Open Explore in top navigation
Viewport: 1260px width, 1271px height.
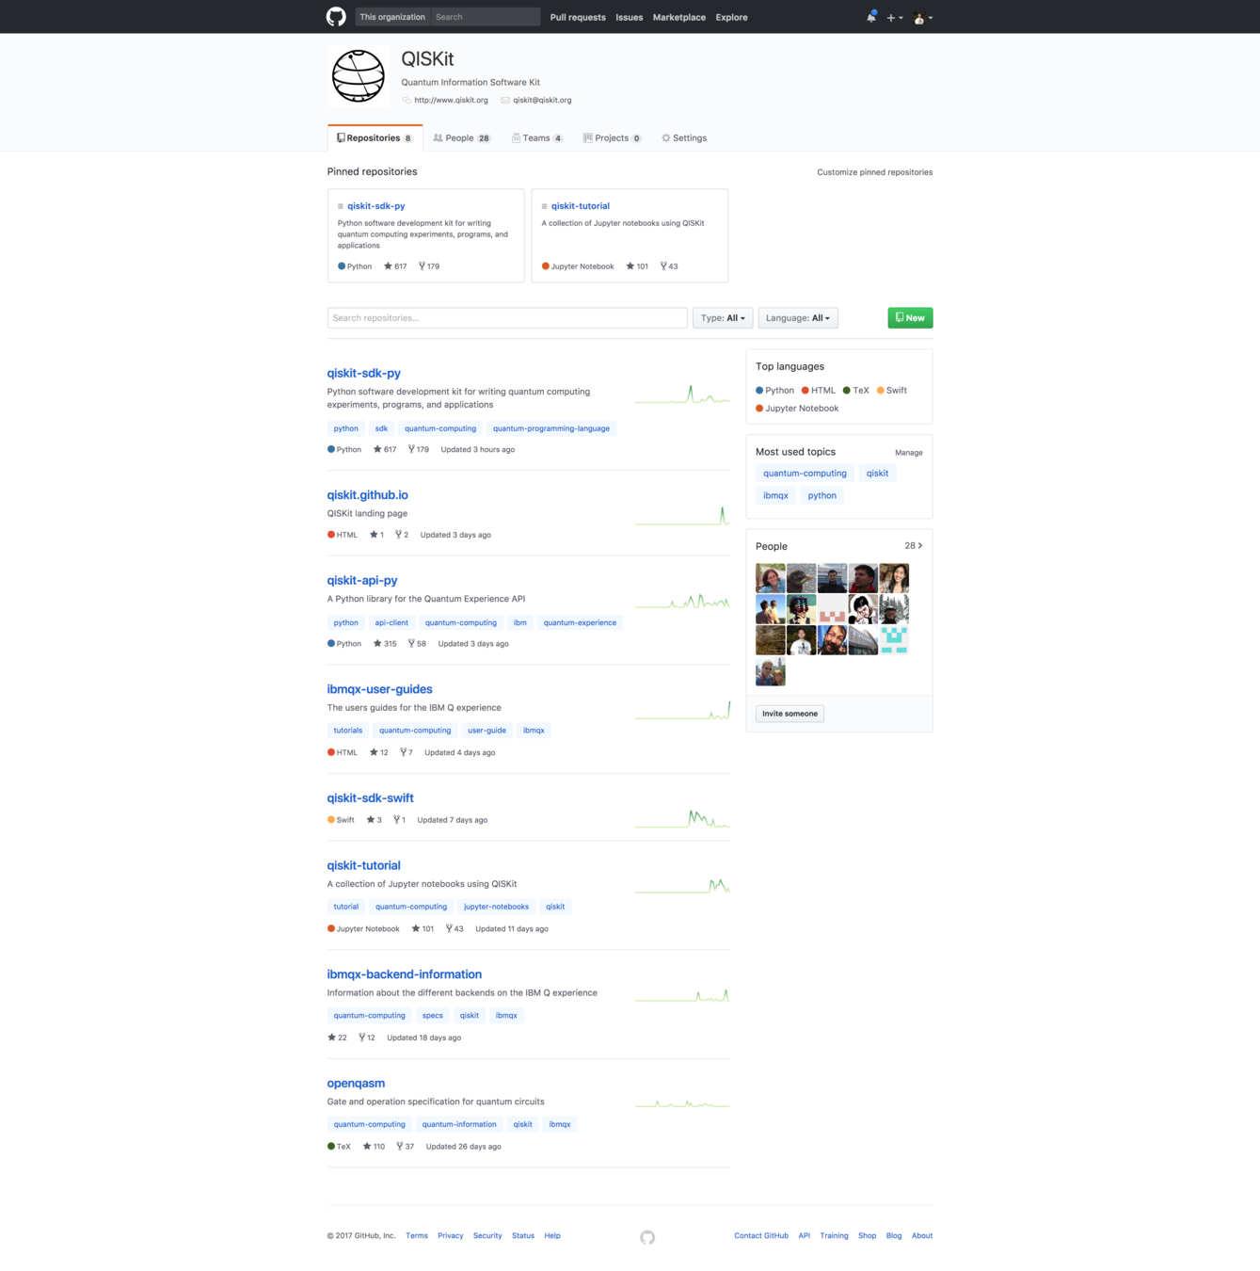tap(731, 17)
